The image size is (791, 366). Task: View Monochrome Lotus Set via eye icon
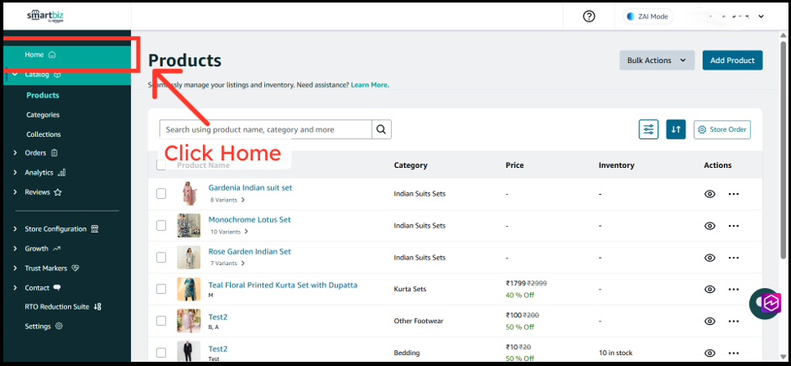(710, 226)
